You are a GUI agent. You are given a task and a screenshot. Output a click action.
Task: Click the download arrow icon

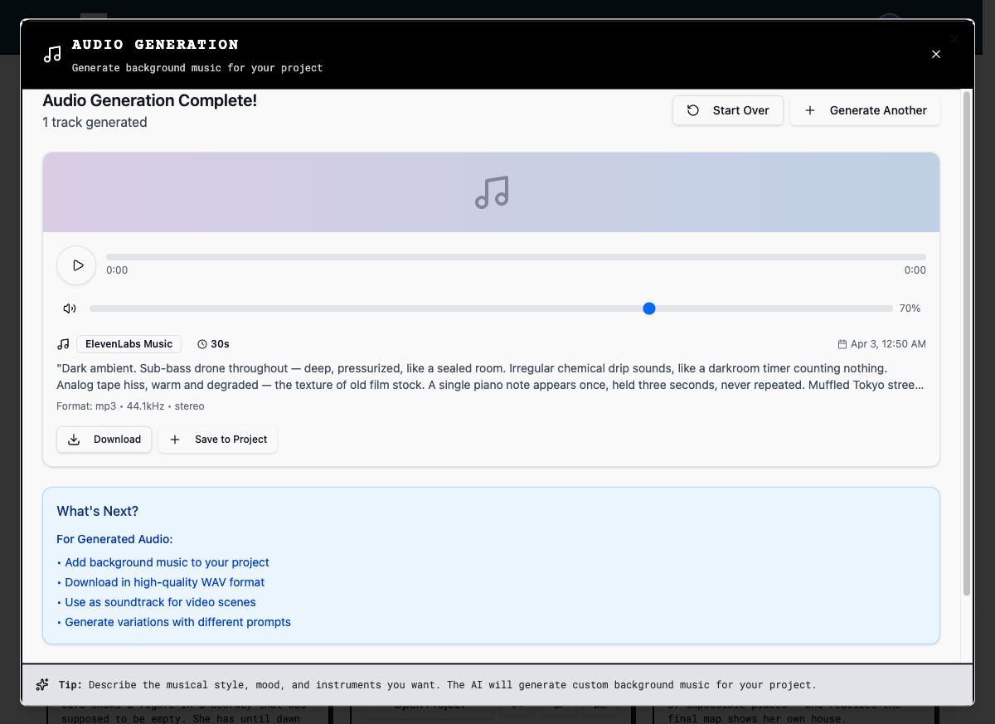(x=74, y=440)
